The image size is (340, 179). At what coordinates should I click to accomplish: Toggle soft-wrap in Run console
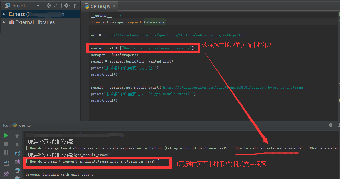[17, 153]
